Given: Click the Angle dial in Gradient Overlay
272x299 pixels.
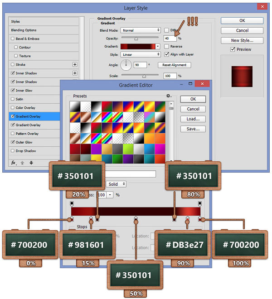Looking at the screenshot, I should [126, 65].
